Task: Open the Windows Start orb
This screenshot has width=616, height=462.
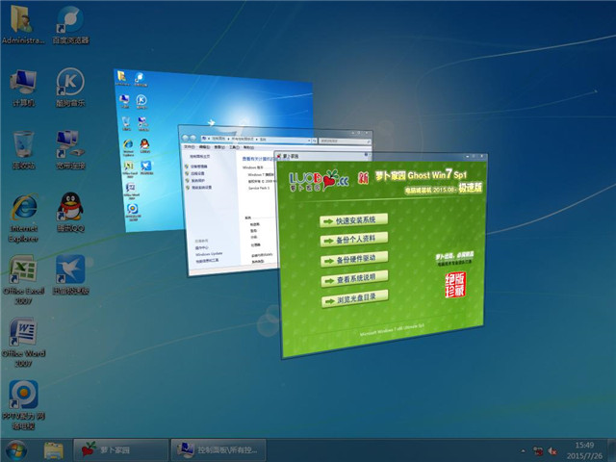Action: (15, 450)
